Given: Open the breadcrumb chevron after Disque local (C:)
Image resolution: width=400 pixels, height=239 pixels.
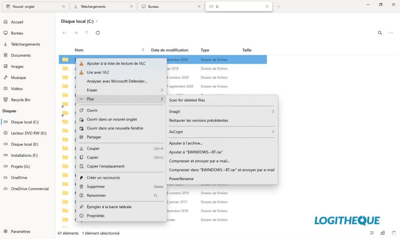Looking at the screenshot, I should click(x=97, y=21).
